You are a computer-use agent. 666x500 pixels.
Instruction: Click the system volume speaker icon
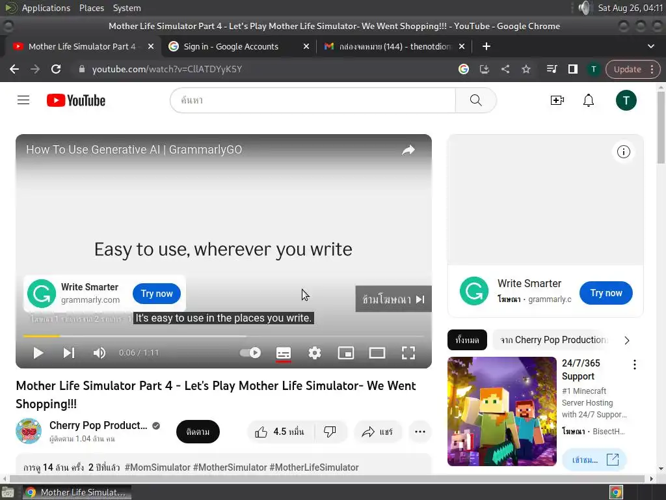[585, 8]
